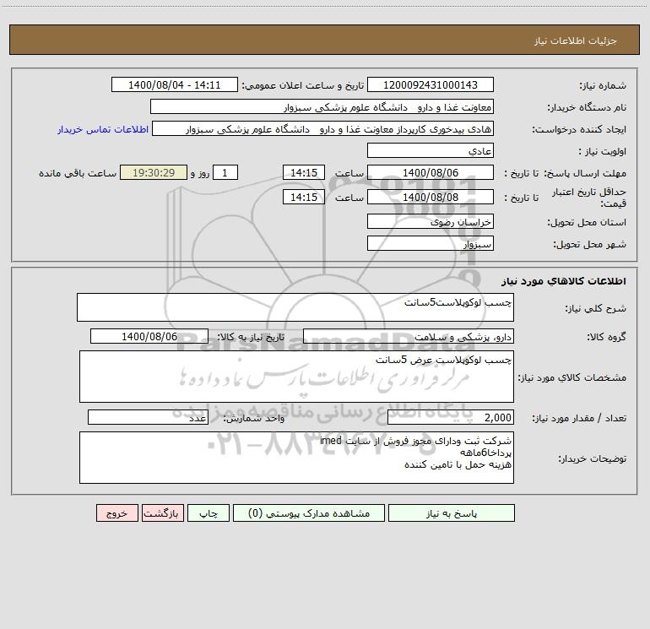Click request creator field 'هادی بیدخوری'
This screenshot has height=629, width=650.
(322, 128)
